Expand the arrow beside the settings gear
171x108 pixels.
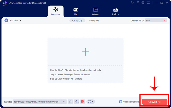93,102
